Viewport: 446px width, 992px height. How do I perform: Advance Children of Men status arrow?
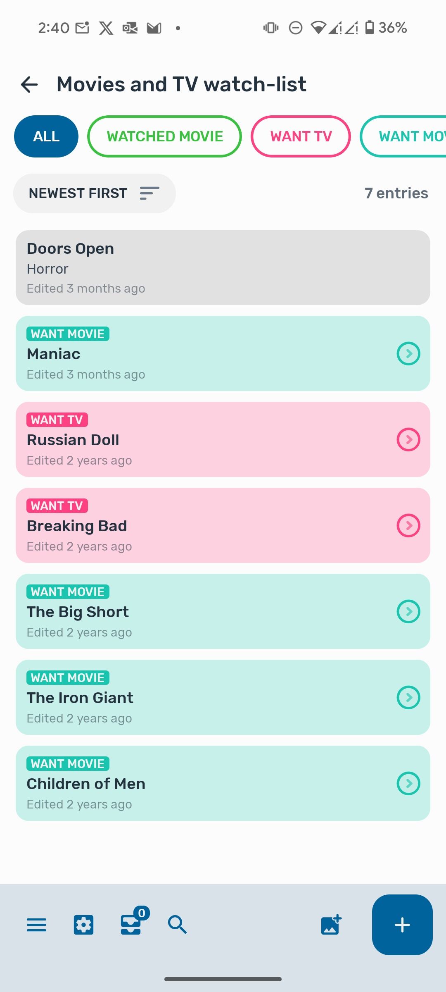(x=408, y=783)
